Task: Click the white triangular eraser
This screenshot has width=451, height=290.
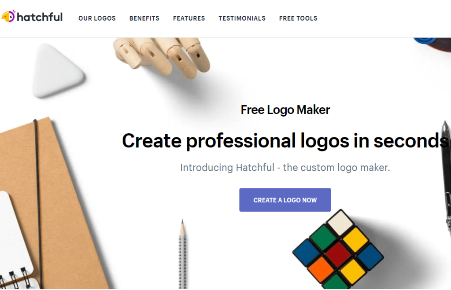Action: click(57, 70)
